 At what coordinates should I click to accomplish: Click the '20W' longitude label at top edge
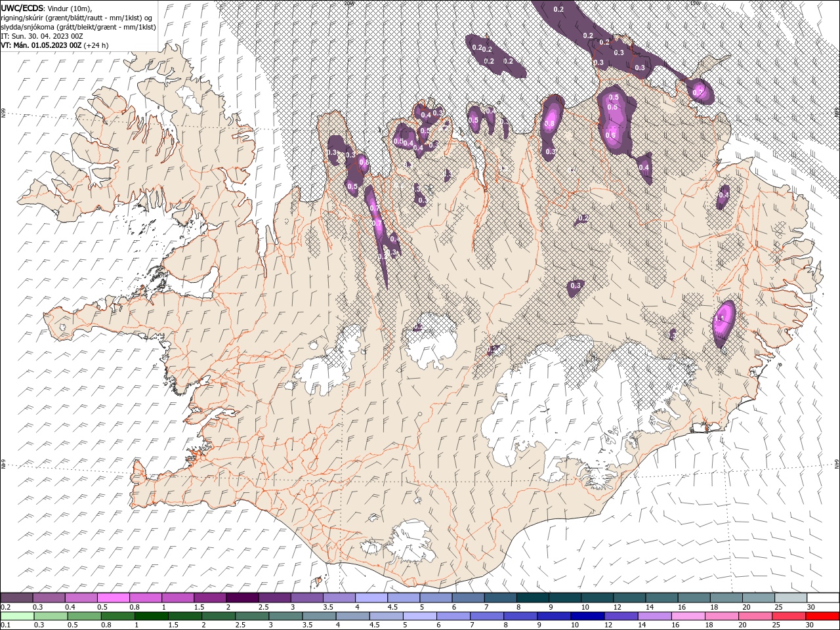point(348,3)
